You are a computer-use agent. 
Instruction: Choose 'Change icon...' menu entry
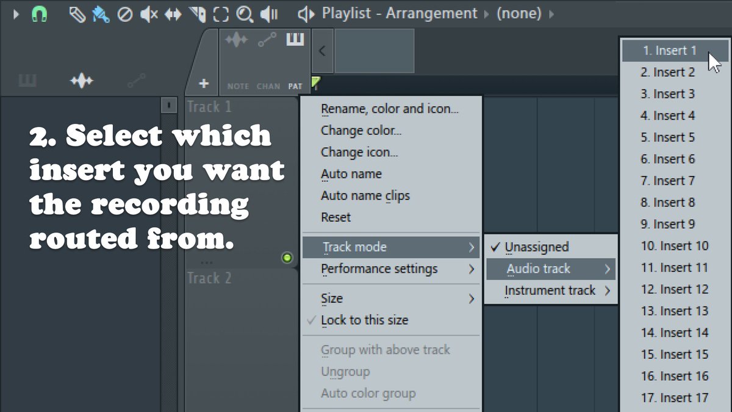click(359, 152)
